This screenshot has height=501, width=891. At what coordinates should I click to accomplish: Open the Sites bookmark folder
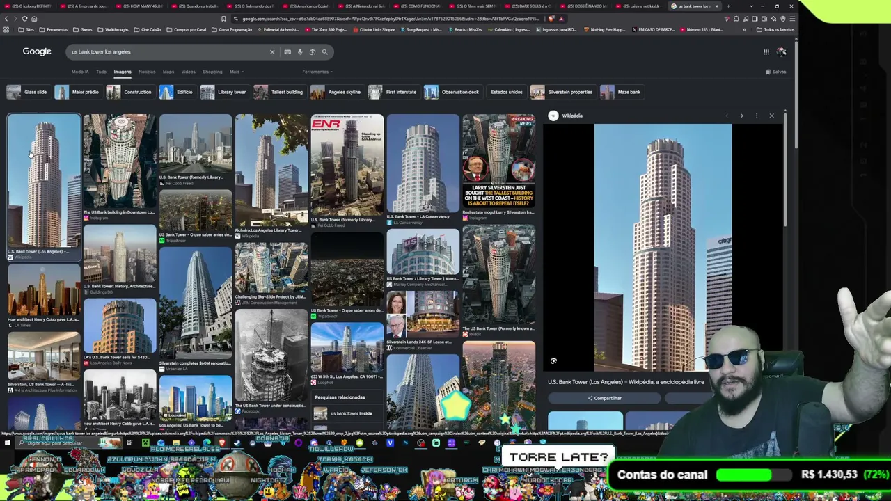[26, 30]
